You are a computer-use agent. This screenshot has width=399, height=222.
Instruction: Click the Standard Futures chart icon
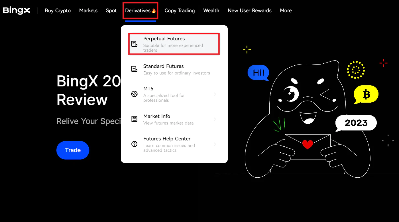pyautogui.click(x=134, y=69)
